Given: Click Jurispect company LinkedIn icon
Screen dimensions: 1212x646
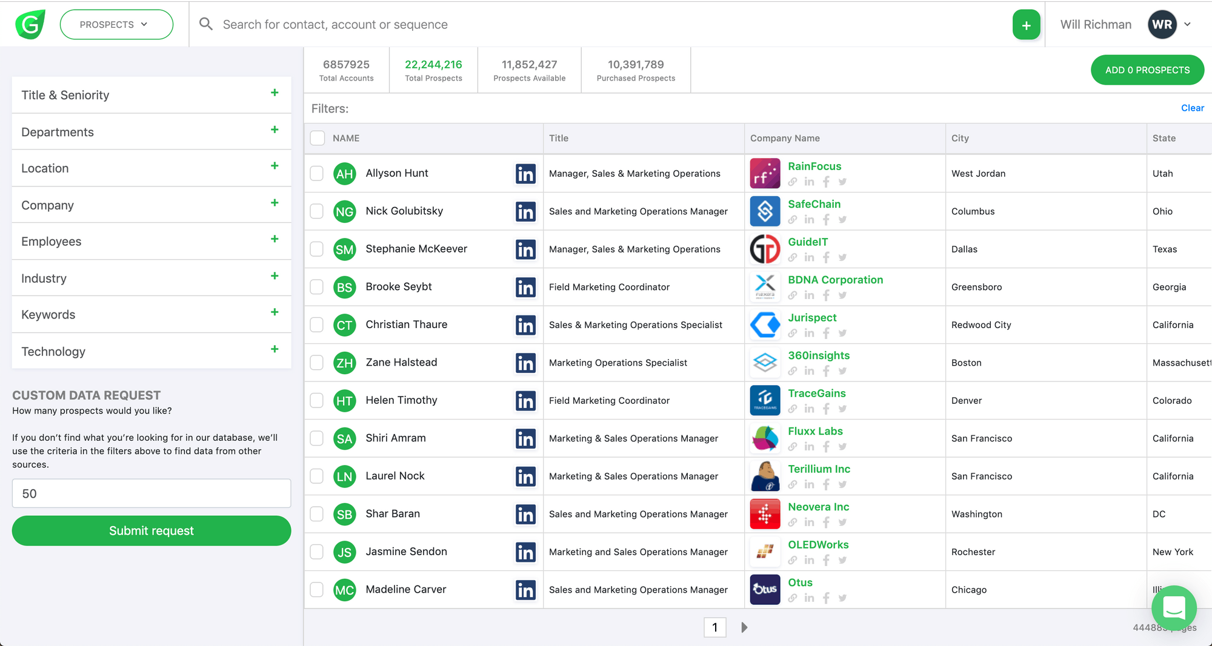Looking at the screenshot, I should [x=809, y=333].
